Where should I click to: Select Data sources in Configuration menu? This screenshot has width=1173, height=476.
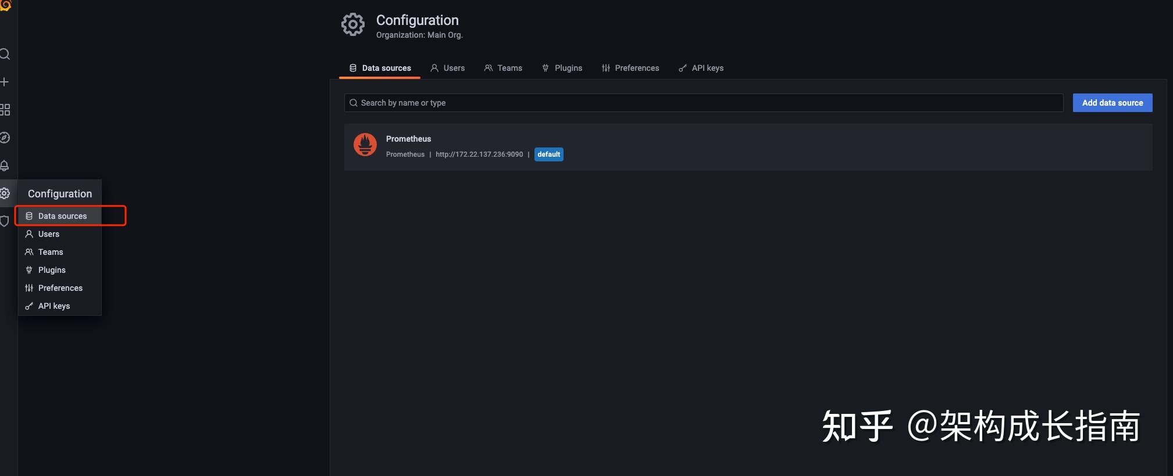tap(62, 216)
